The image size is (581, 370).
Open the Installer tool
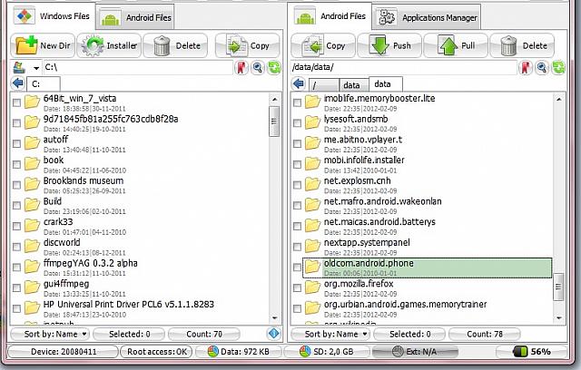(107, 45)
